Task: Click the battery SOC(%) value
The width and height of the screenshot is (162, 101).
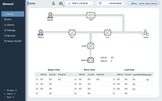Action: (111, 61)
